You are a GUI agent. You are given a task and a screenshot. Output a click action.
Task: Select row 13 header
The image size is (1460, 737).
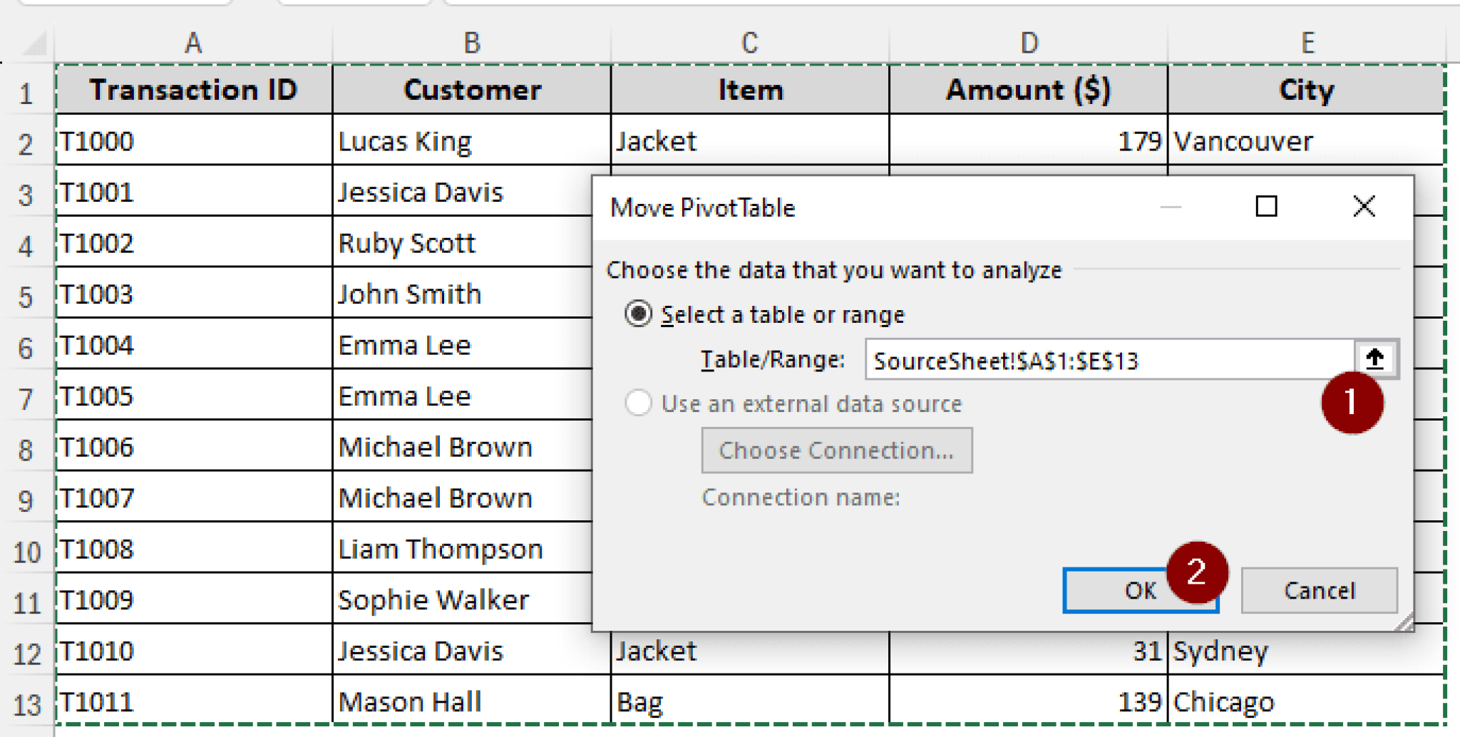click(27, 704)
